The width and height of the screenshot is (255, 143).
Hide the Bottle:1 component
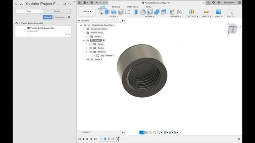(88, 60)
